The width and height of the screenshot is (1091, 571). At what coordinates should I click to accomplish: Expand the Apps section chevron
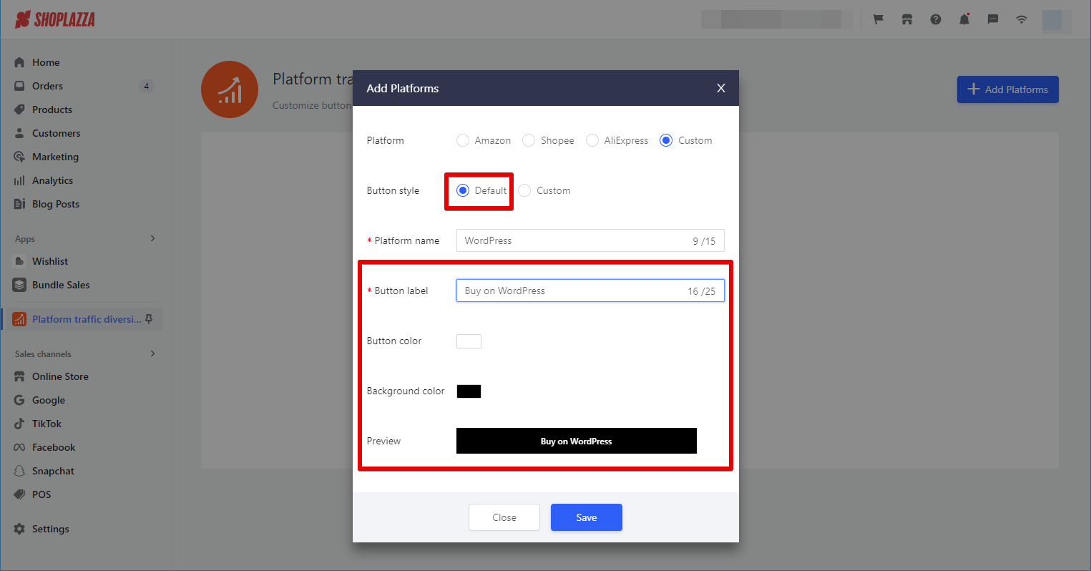tap(152, 238)
